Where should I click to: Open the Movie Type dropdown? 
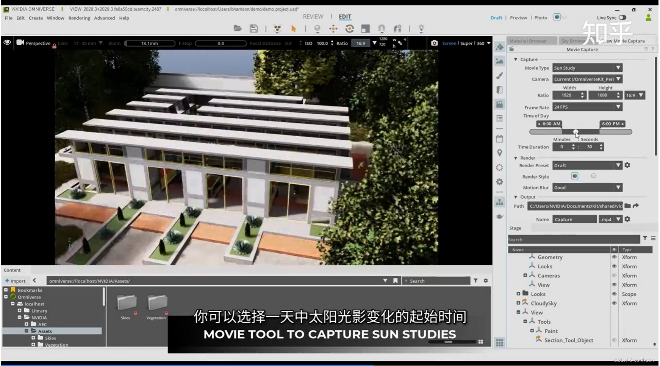[587, 68]
